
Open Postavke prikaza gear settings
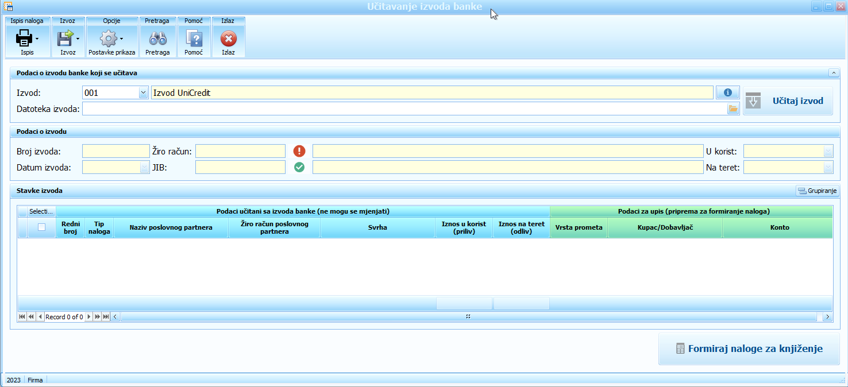point(108,38)
